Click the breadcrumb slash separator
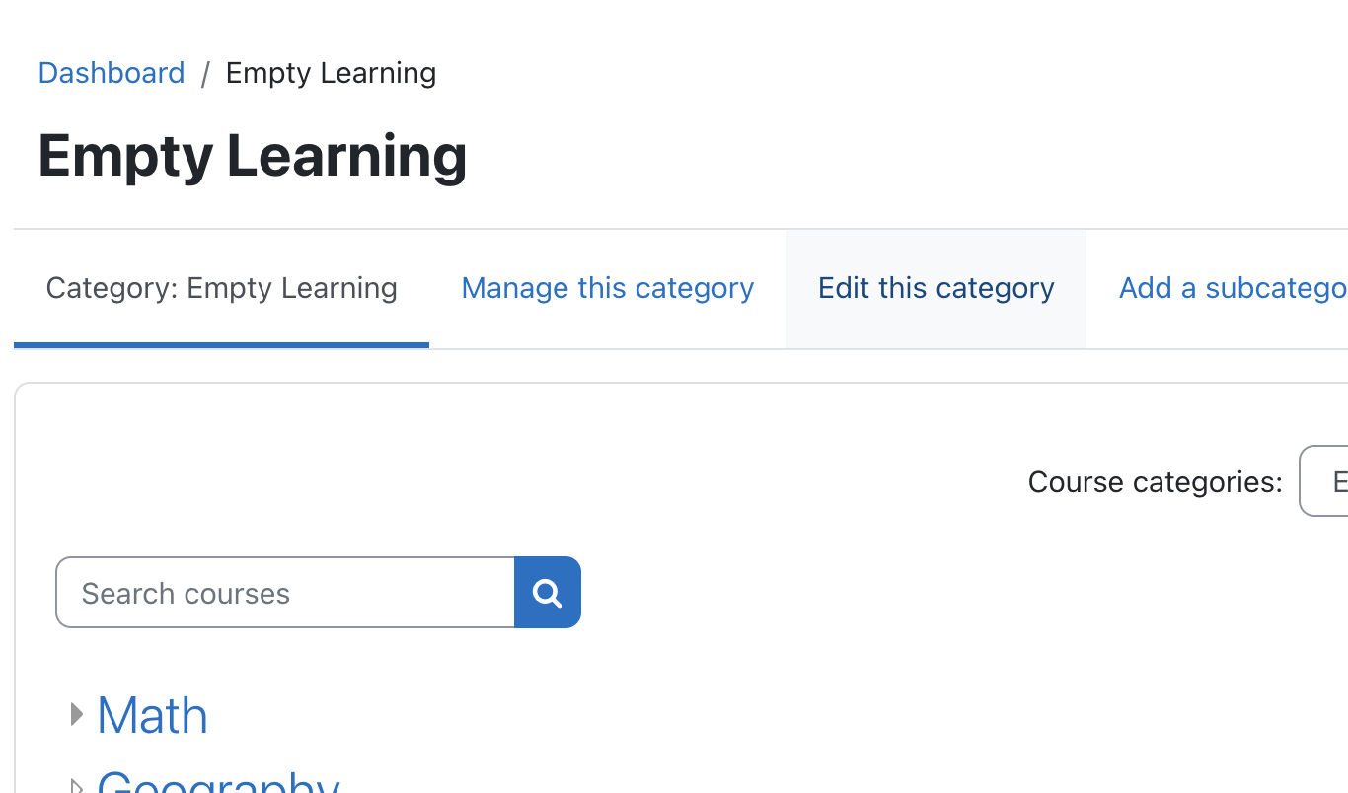This screenshot has width=1348, height=793. (x=205, y=74)
